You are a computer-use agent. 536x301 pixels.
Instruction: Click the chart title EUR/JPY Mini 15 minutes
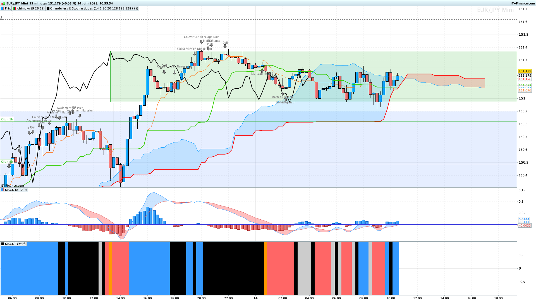27,3
